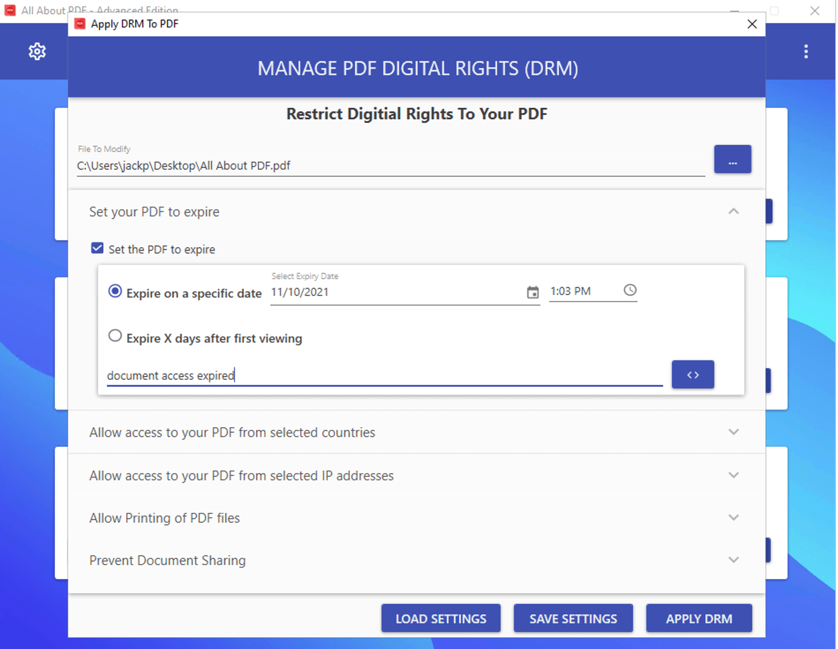Open settings with the gear icon

click(37, 51)
